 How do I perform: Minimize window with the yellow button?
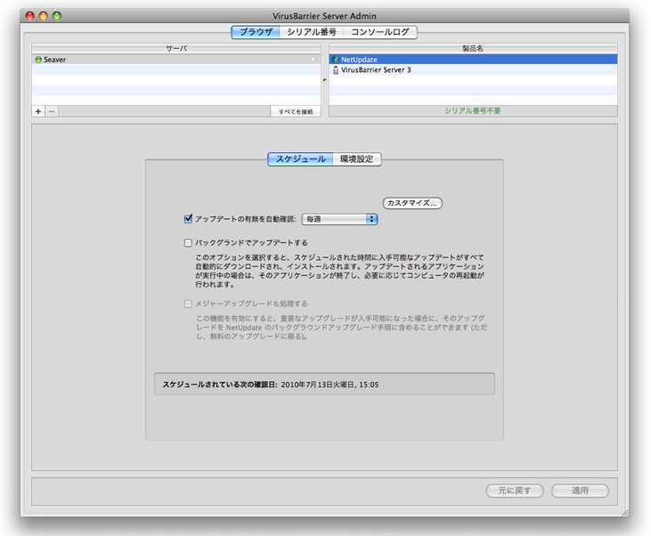(x=43, y=16)
